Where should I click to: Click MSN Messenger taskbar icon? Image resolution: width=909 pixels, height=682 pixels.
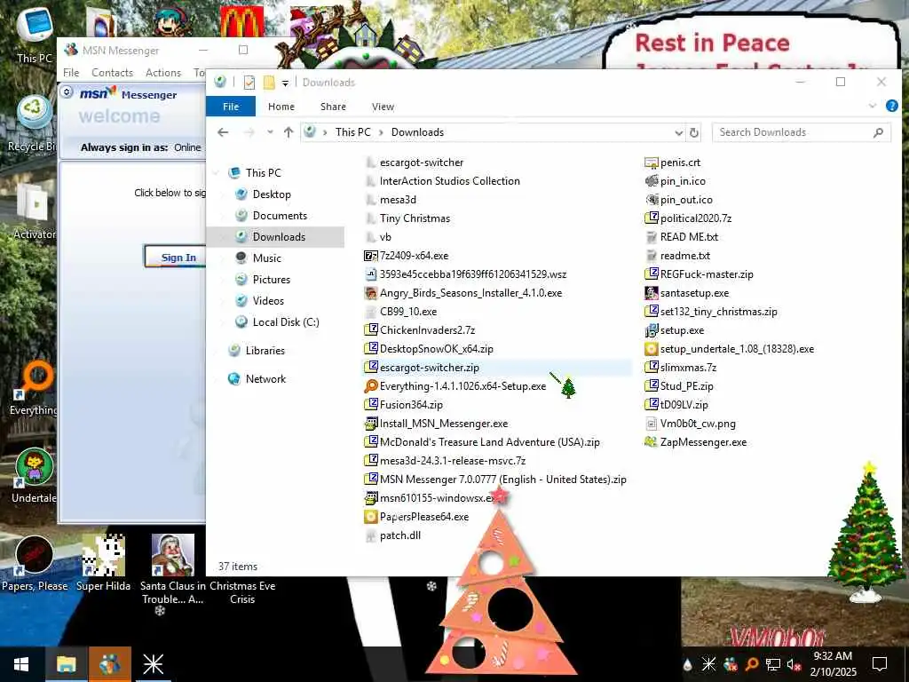(109, 664)
